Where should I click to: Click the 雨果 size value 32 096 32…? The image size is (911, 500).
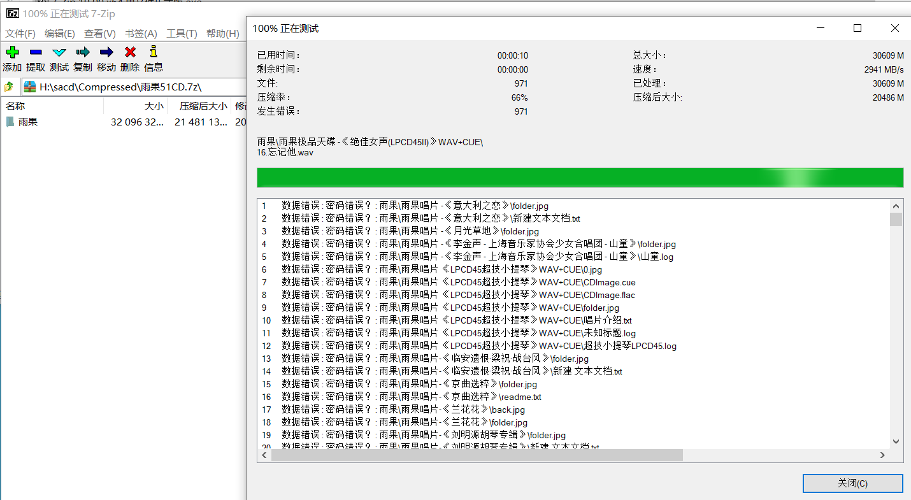[137, 122]
